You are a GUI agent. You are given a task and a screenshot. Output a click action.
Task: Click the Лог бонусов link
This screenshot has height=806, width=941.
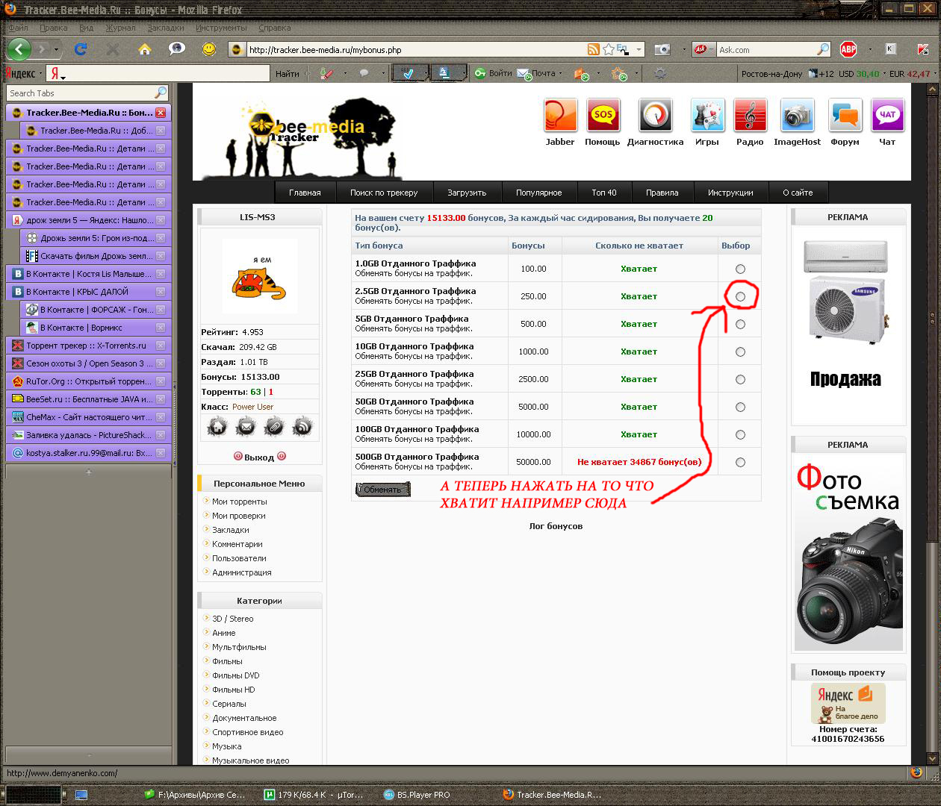(x=556, y=526)
